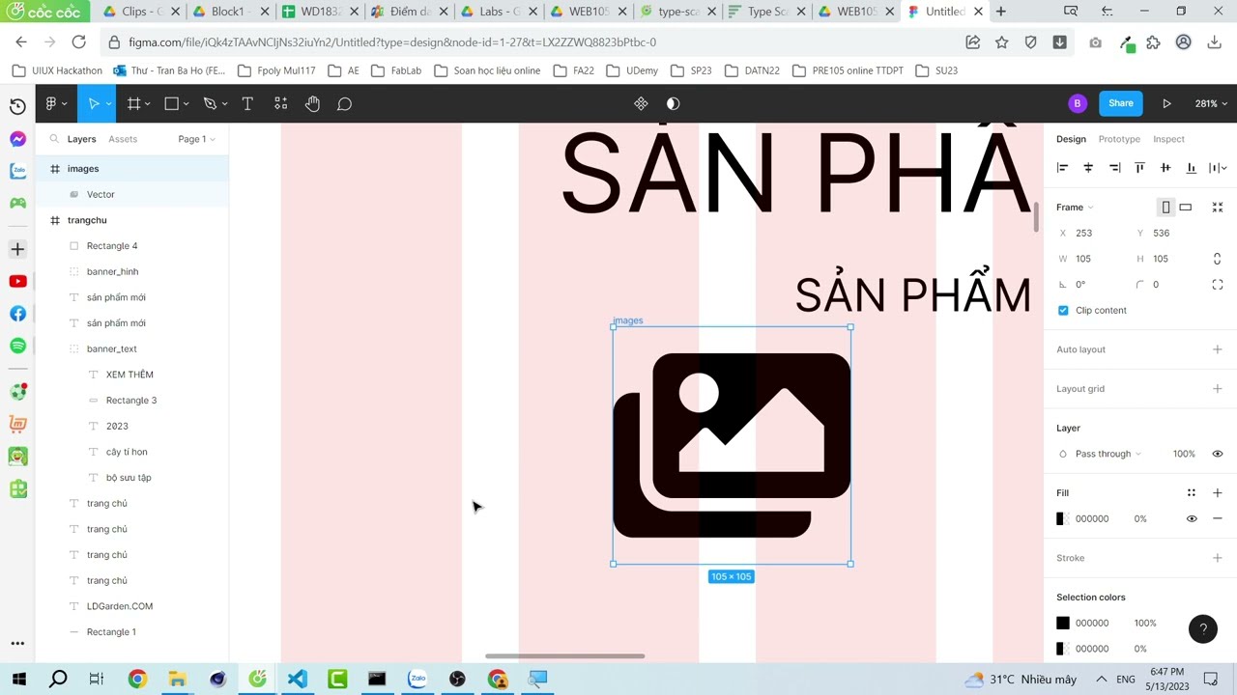
Task: Select the Hand tool
Action: point(312,103)
